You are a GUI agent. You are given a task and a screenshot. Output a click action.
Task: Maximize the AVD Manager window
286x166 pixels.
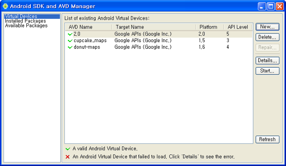point(271,6)
